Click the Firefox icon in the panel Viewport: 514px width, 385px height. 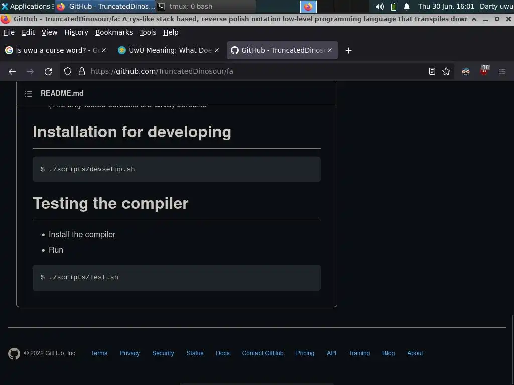(x=308, y=6)
